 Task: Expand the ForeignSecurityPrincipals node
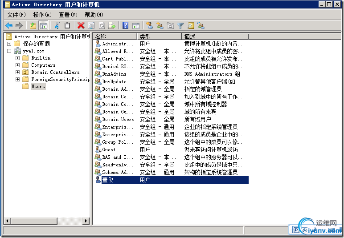[17, 79]
